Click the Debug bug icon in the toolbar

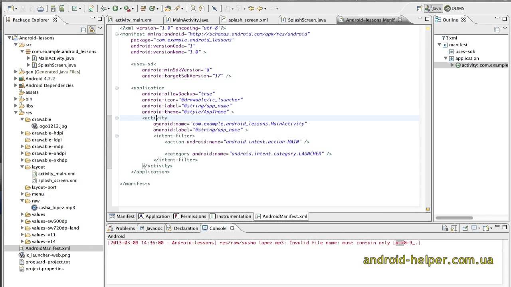[x=103, y=8]
